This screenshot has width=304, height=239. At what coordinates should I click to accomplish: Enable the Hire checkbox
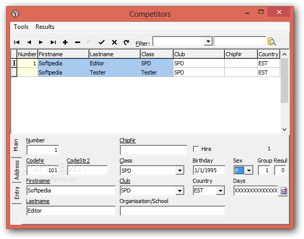point(196,149)
